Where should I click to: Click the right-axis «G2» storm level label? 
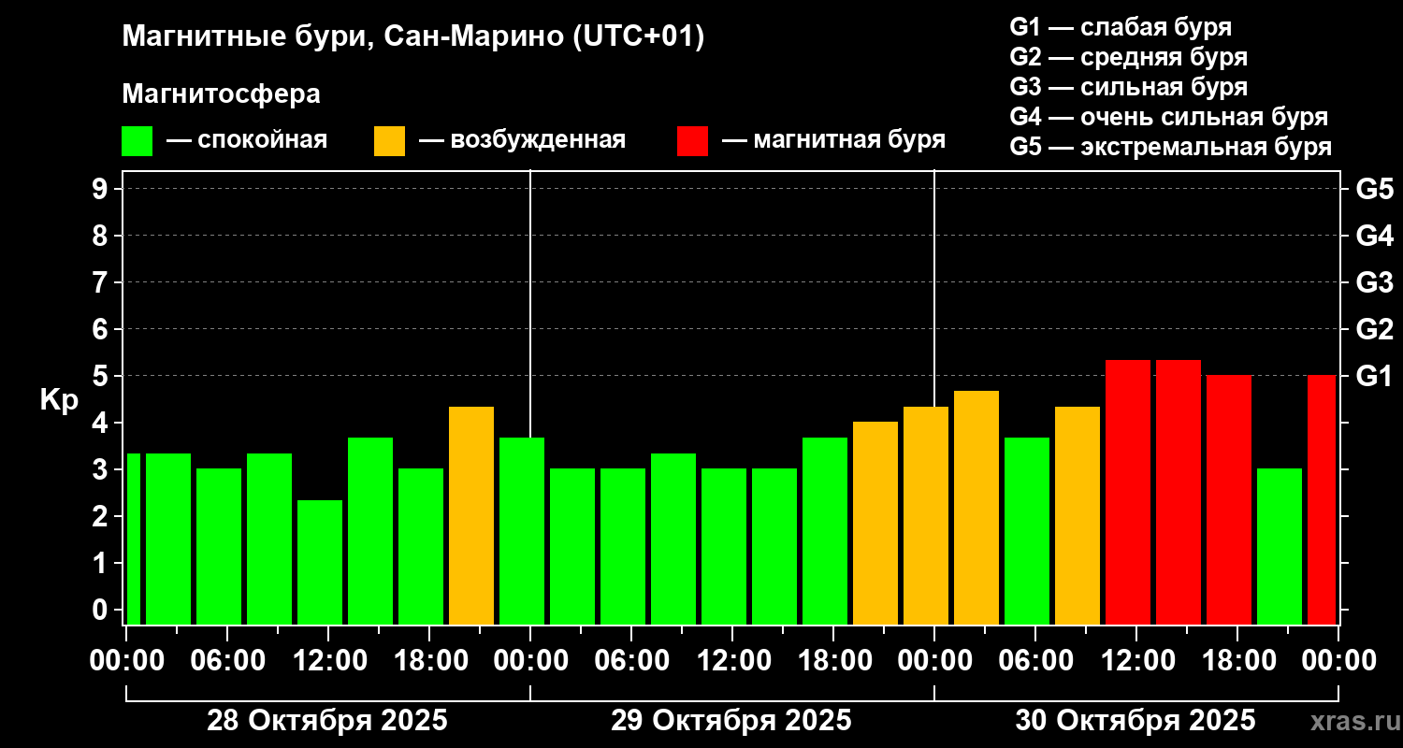click(1374, 329)
